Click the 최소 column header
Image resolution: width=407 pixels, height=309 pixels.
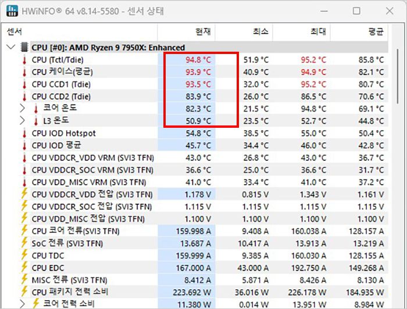pyautogui.click(x=244, y=31)
